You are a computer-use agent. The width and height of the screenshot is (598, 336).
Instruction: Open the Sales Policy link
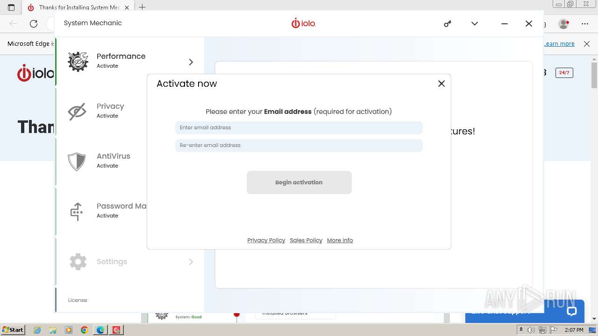(x=306, y=240)
